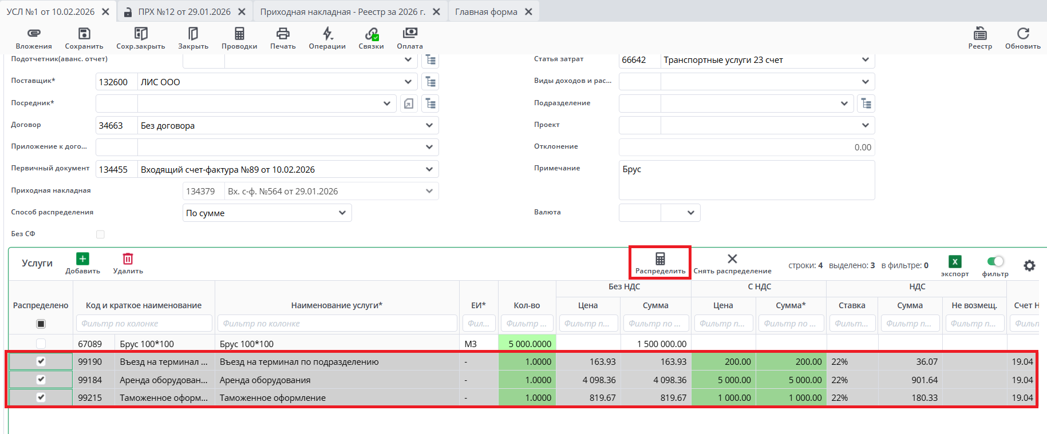Open Операции lightning menu

pyautogui.click(x=327, y=34)
